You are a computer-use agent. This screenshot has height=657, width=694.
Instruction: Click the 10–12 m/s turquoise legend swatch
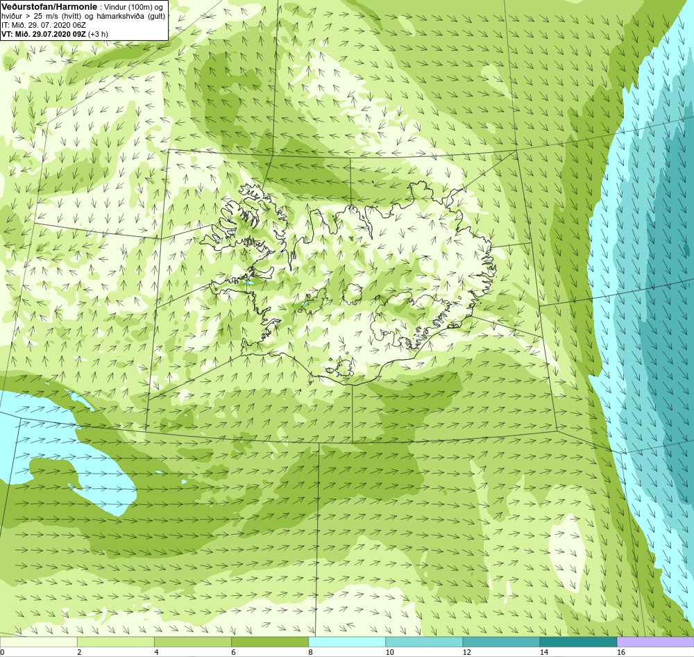[x=424, y=642]
